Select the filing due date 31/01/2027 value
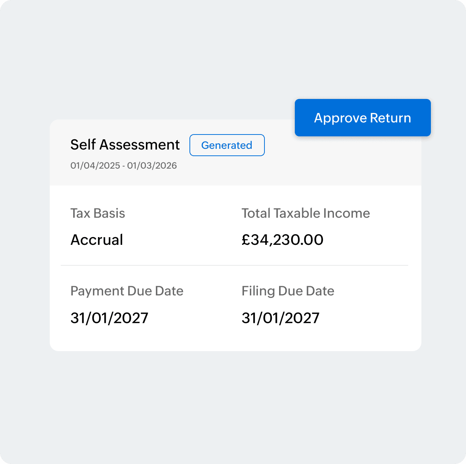Viewport: 466px width, 464px height. [281, 318]
